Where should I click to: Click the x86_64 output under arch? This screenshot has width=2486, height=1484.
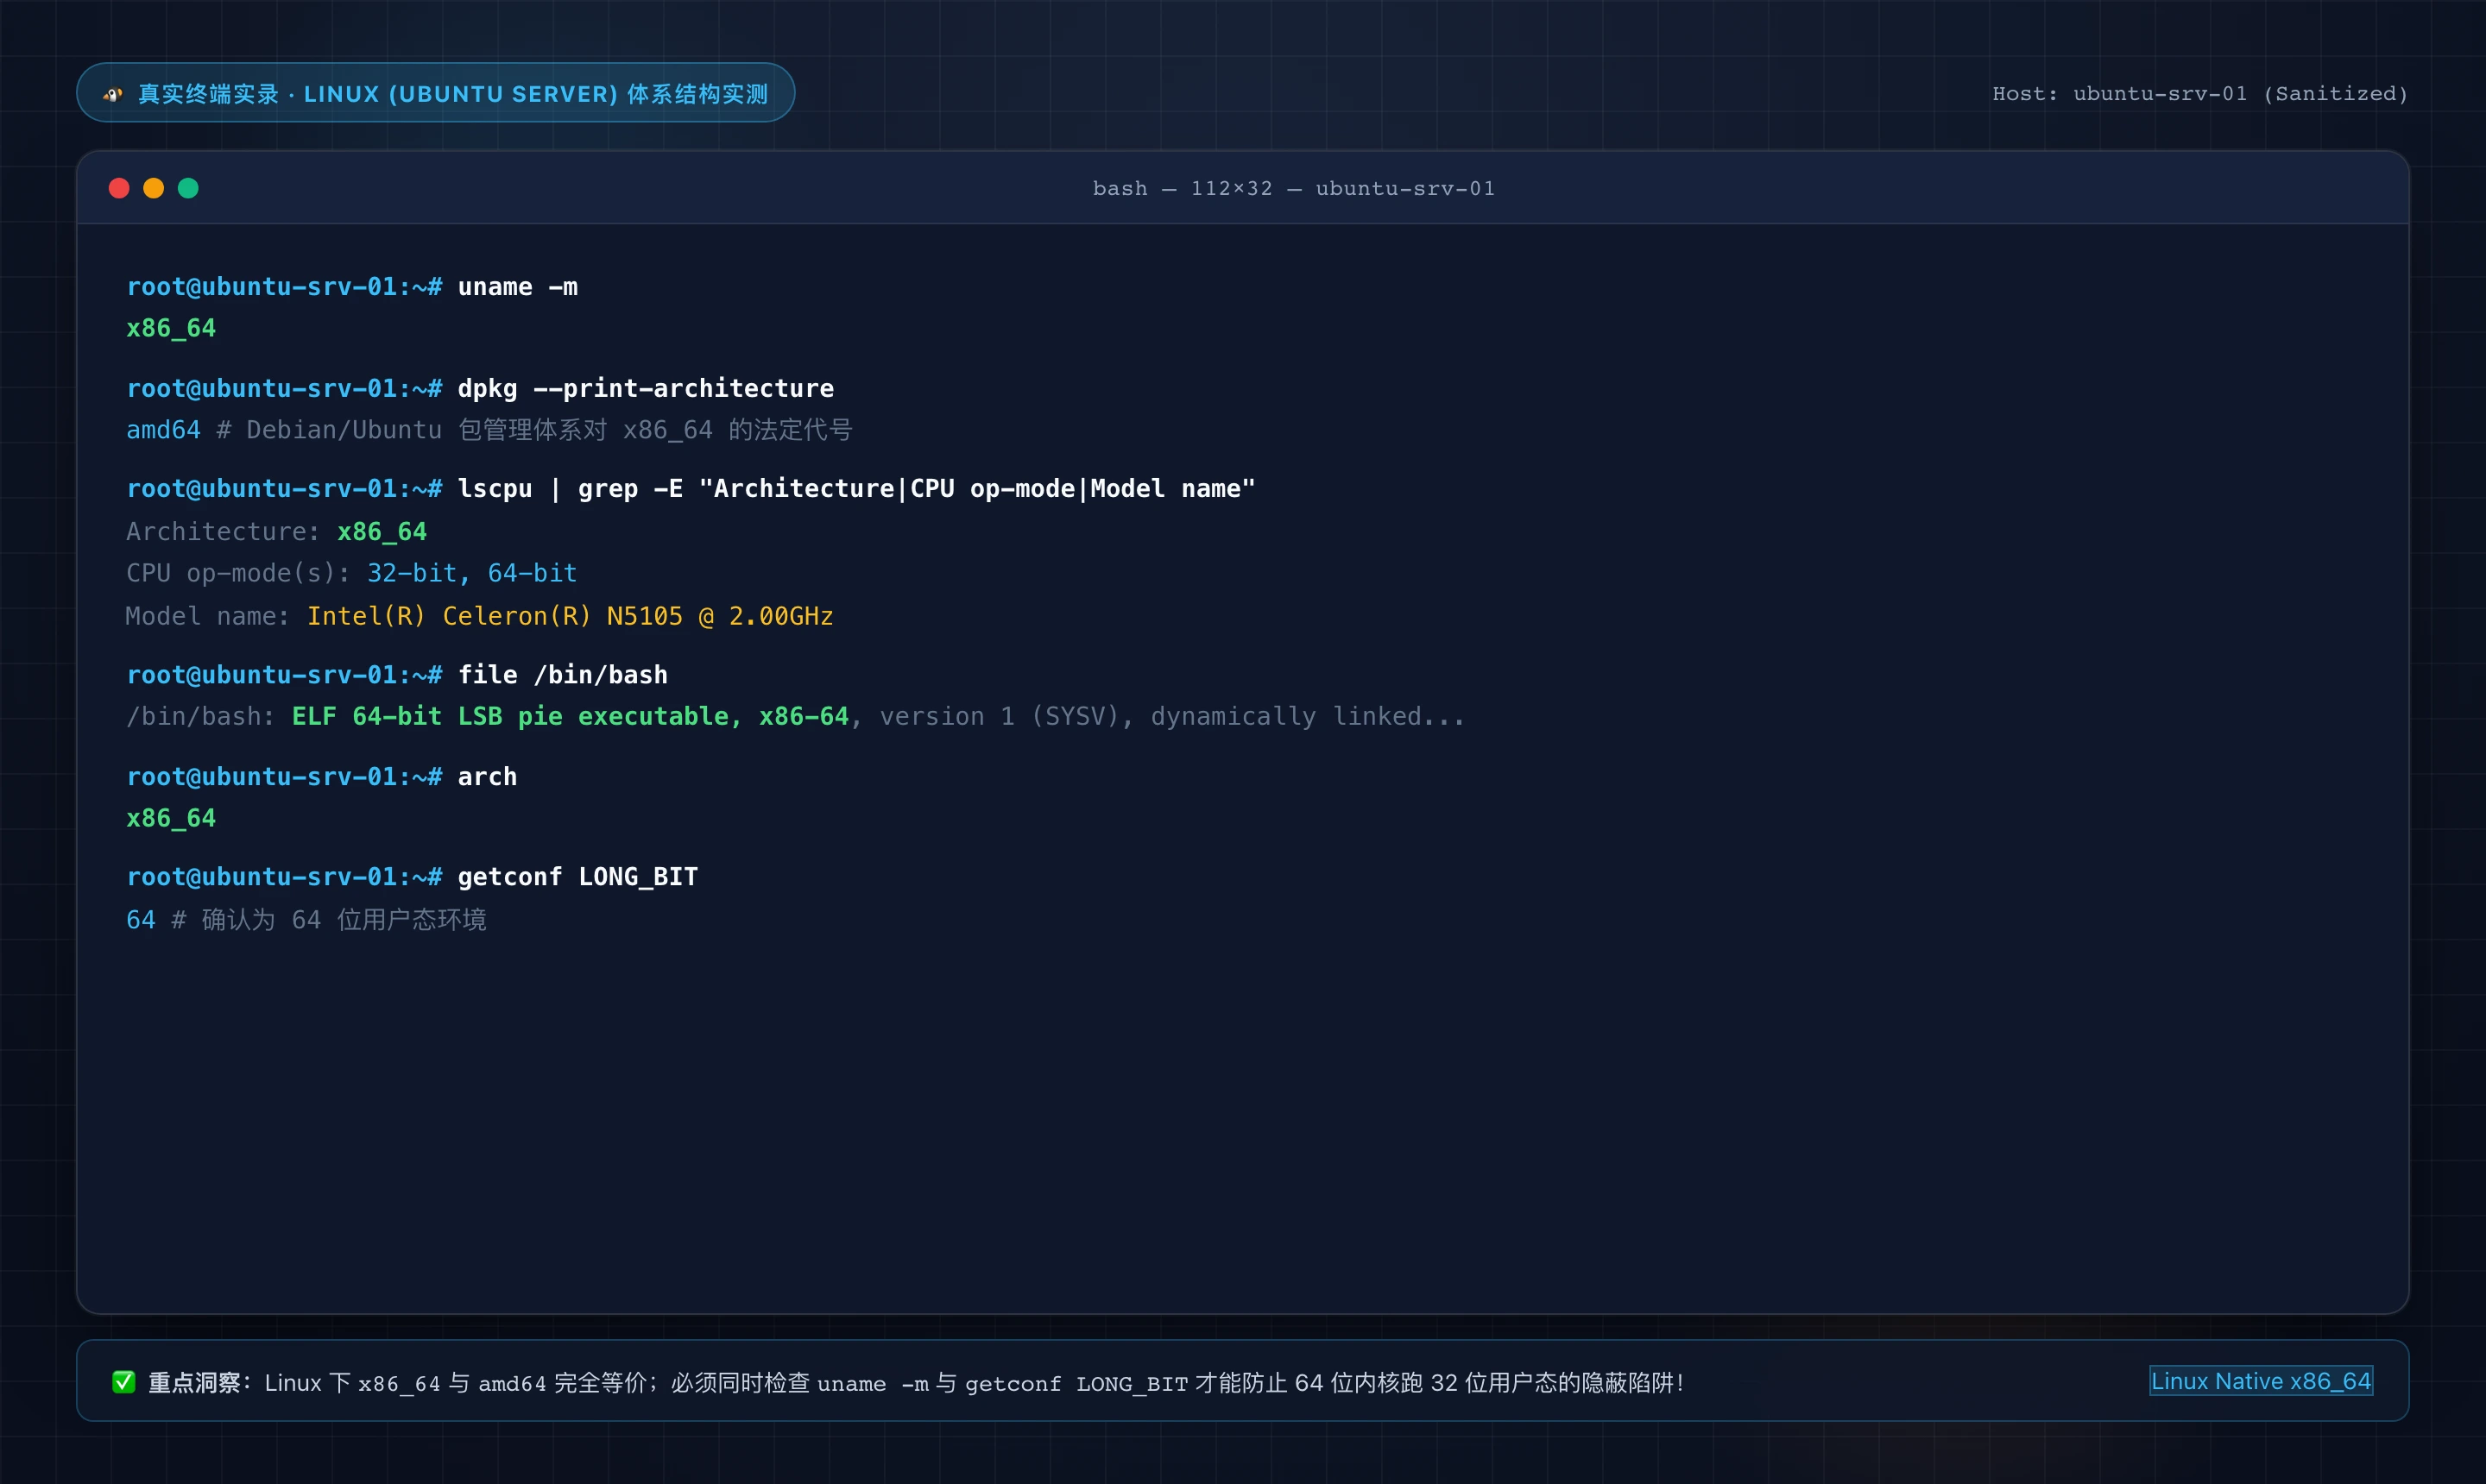click(171, 818)
